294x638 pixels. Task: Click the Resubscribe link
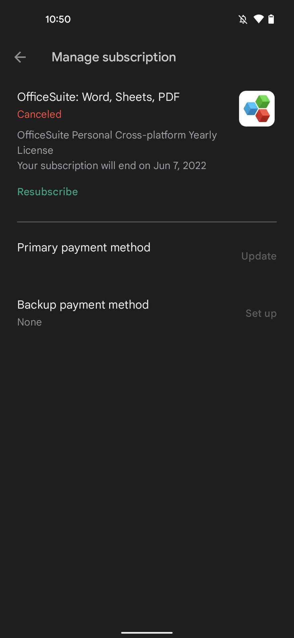coord(47,192)
